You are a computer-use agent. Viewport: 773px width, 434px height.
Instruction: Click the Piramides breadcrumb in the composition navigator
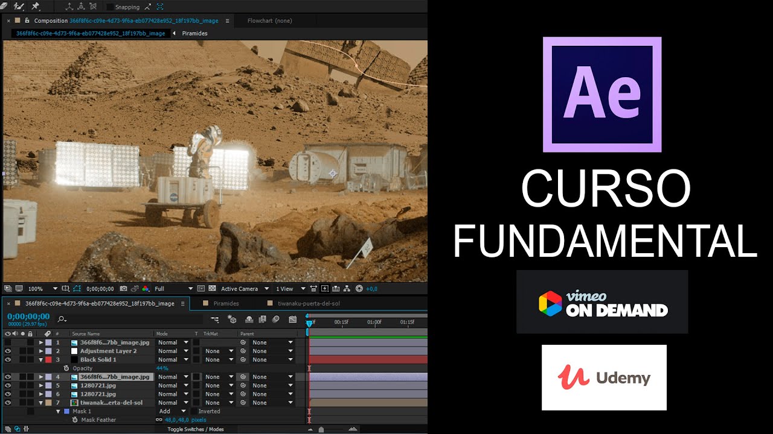point(194,33)
